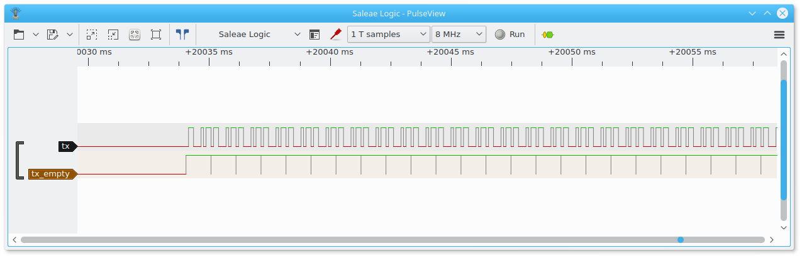Image resolution: width=802 pixels, height=258 pixels.
Task: Open the hamburger main menu
Action: point(779,35)
